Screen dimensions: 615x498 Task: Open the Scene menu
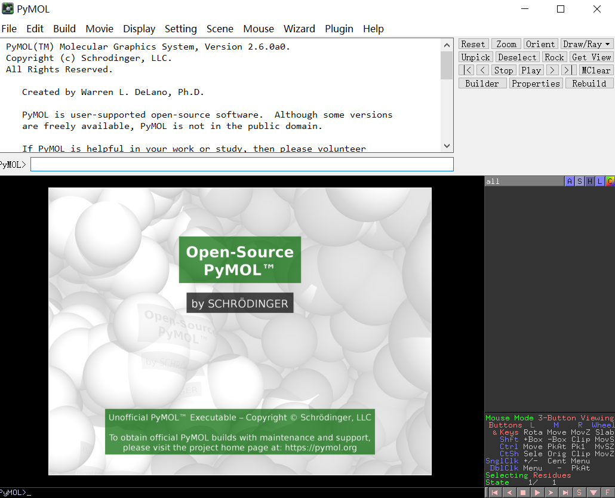point(220,29)
